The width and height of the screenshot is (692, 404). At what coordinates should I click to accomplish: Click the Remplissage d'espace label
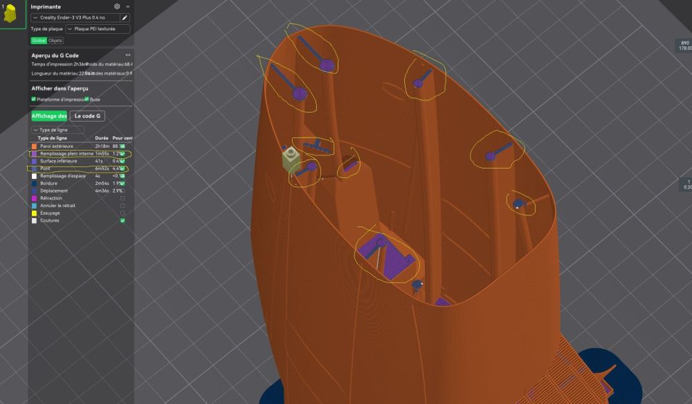(63, 176)
